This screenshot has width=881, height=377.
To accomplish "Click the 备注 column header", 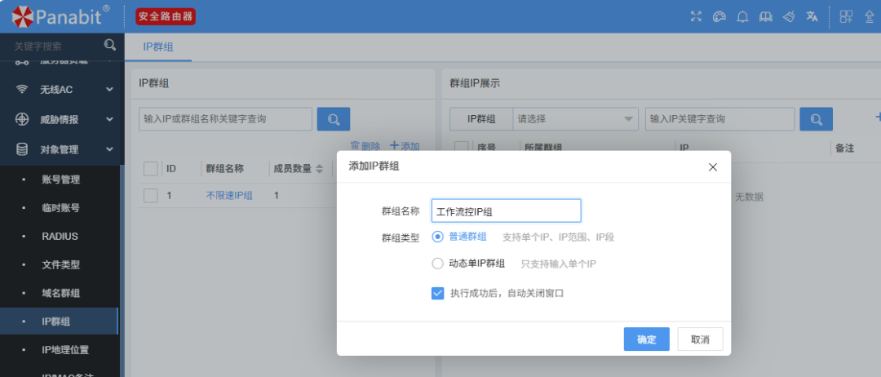I will (x=845, y=149).
